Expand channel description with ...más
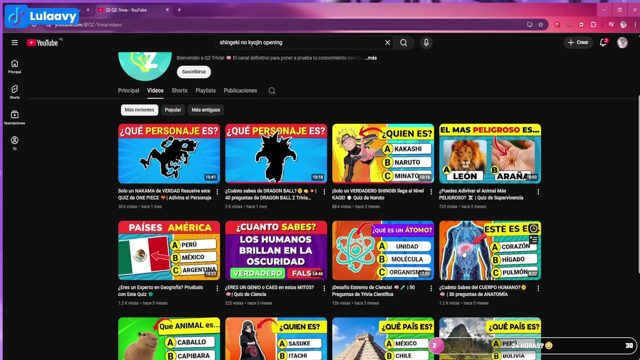The height and width of the screenshot is (360, 640). [370, 58]
